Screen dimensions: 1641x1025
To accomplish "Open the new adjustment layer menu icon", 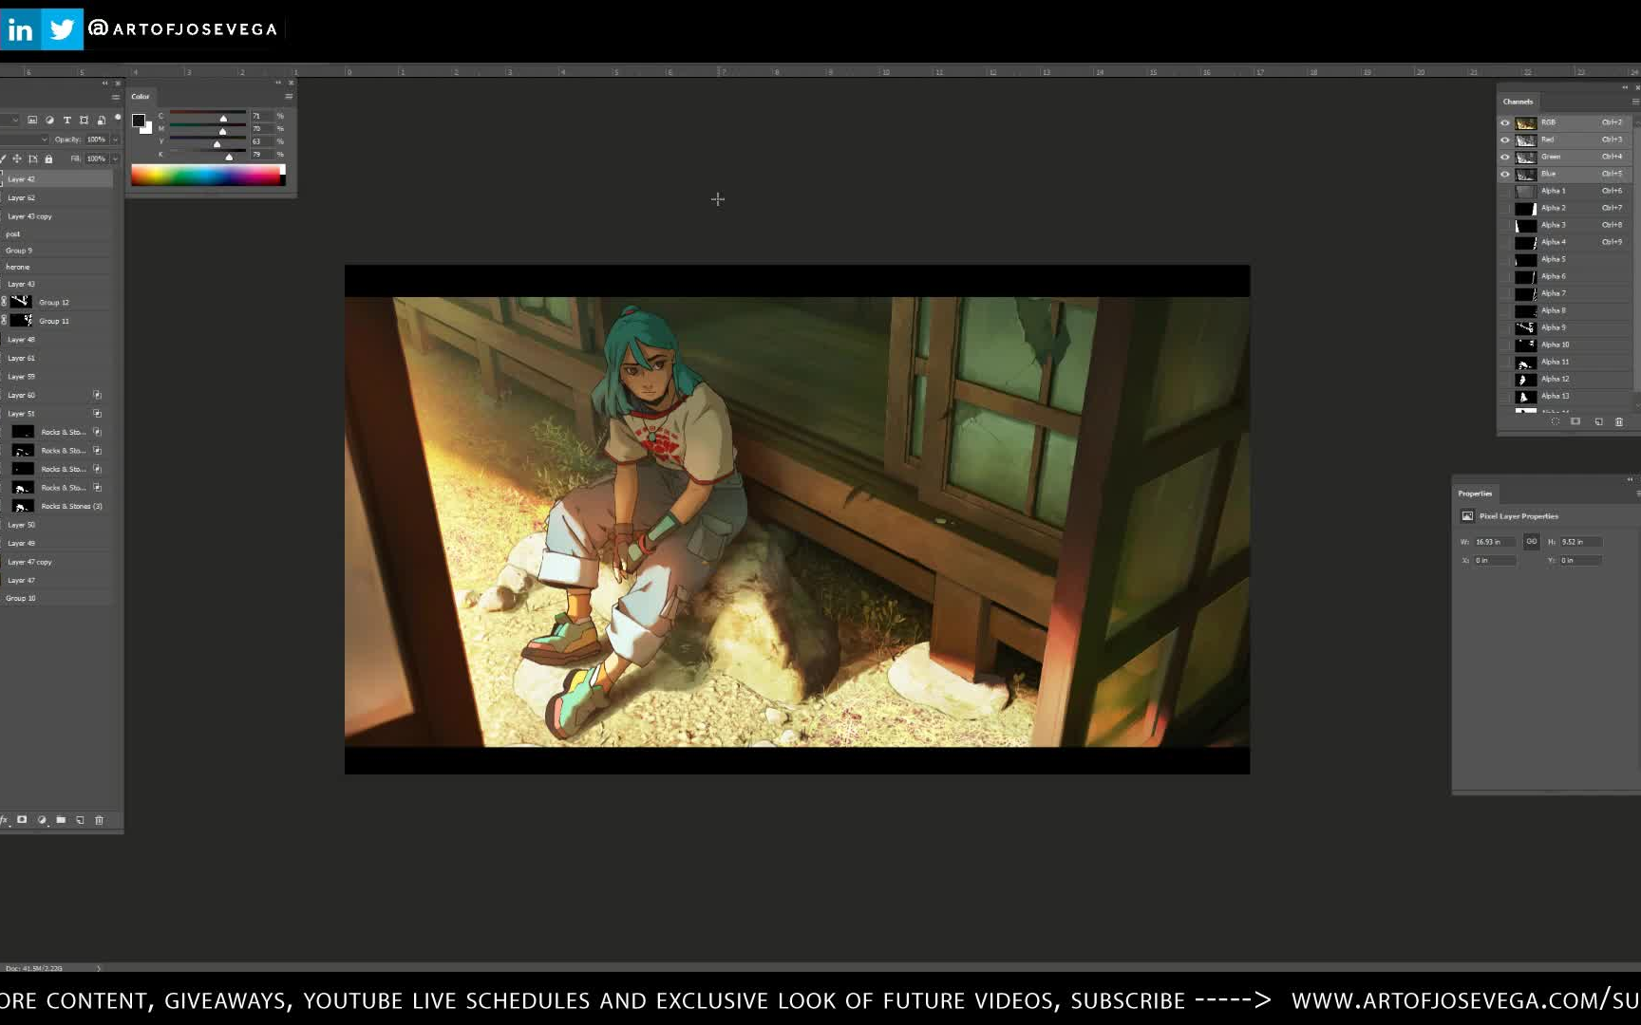I will [x=41, y=820].
